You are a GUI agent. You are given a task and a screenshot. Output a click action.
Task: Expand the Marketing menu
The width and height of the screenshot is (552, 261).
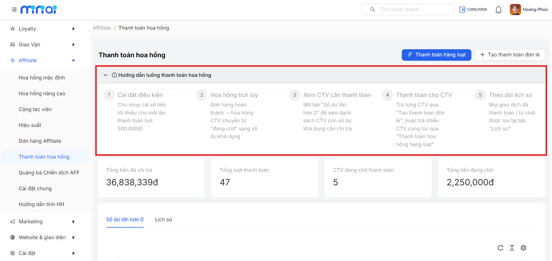(43, 222)
